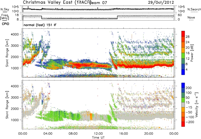
Task: Select the red top segment of power colorbar
Action: (183, 34)
